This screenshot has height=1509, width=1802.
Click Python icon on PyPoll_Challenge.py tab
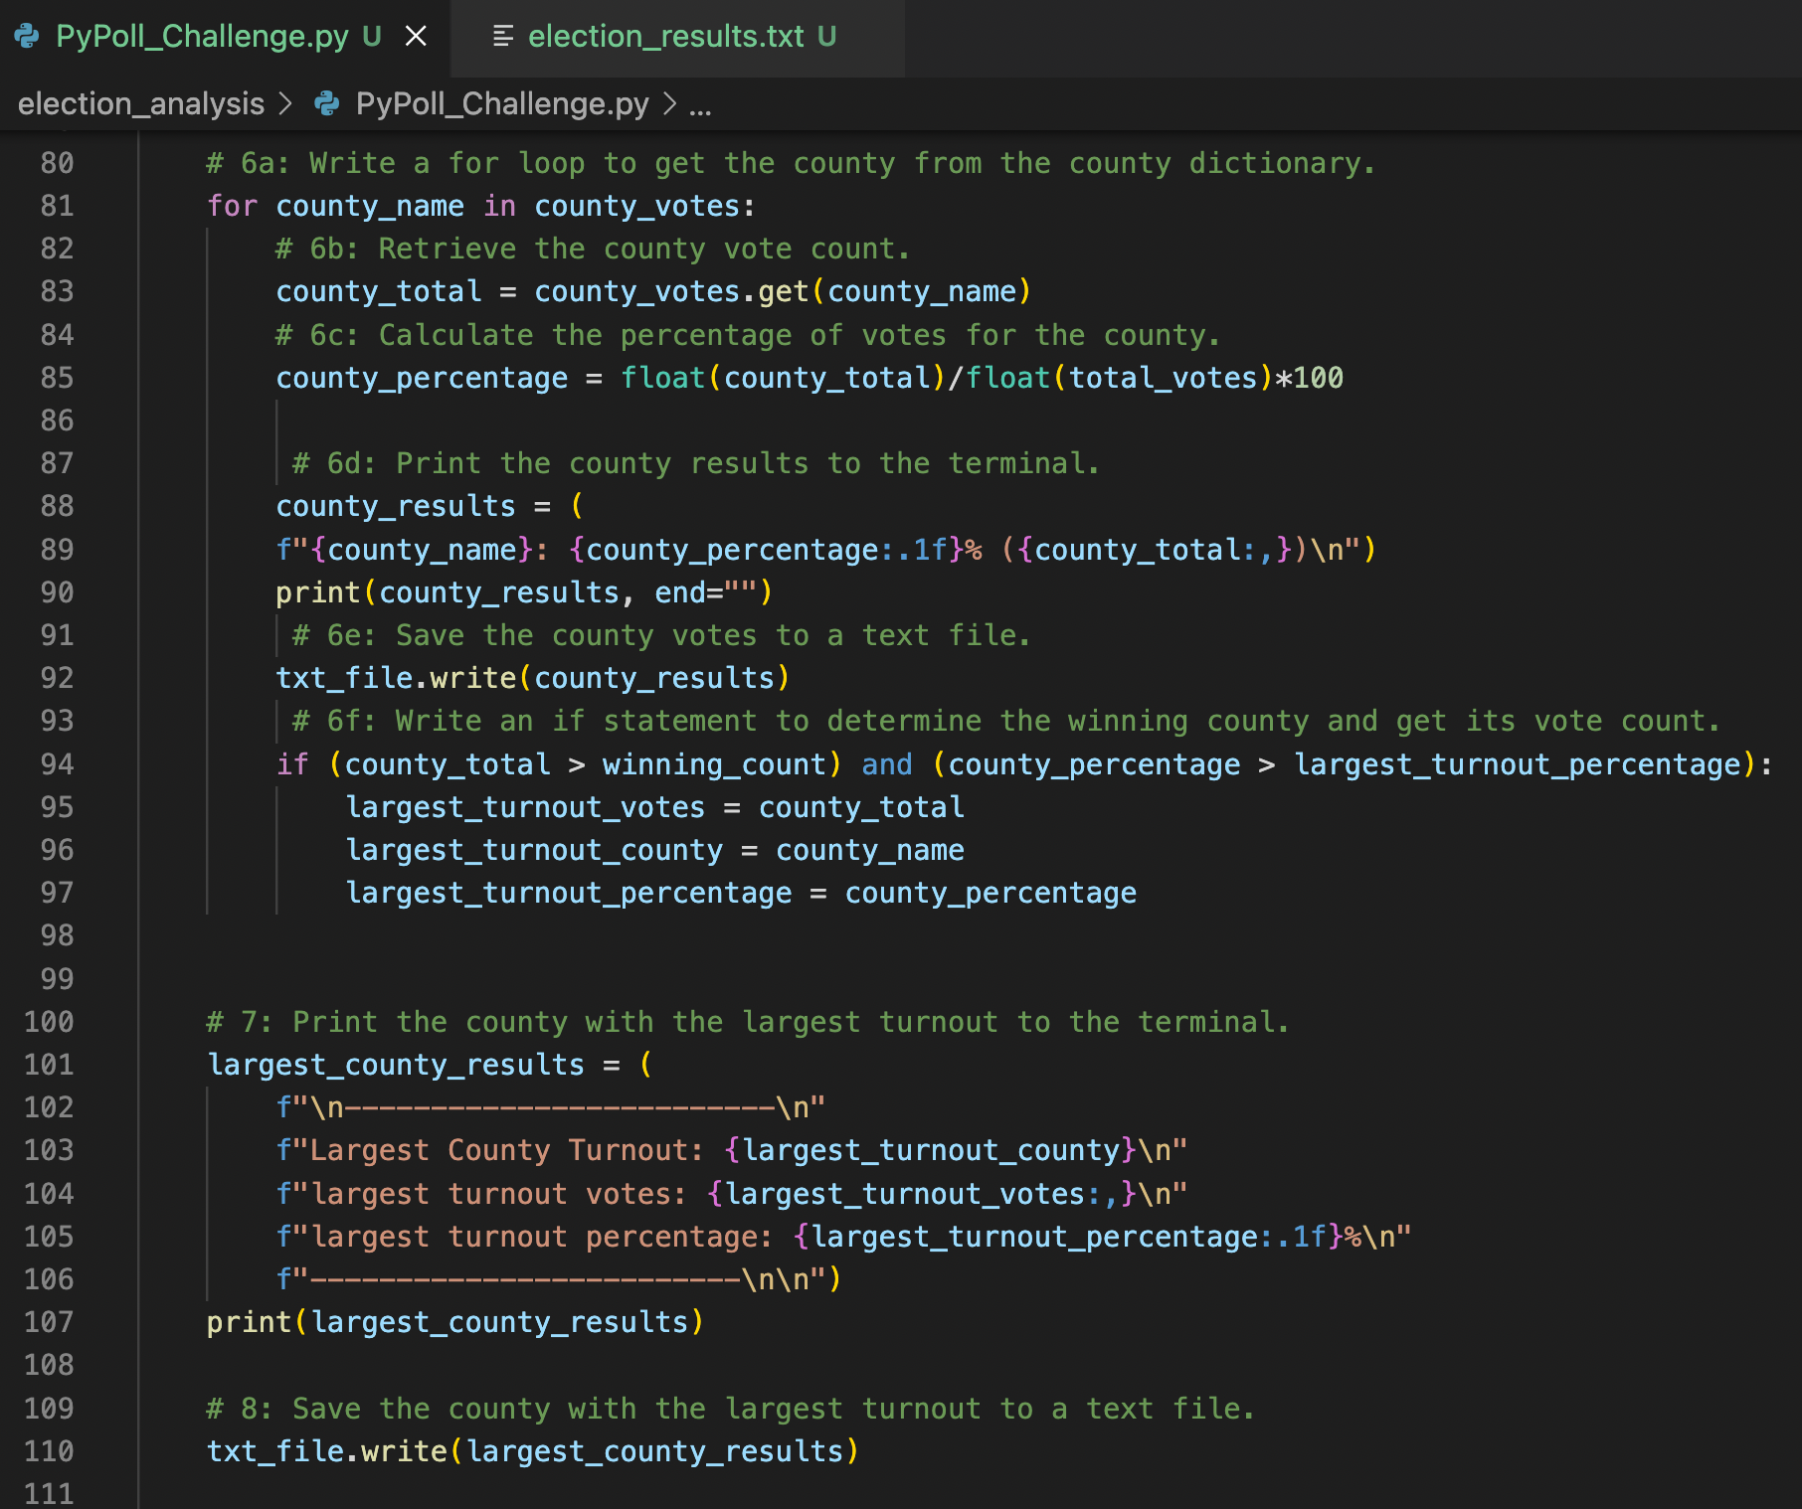point(27,37)
